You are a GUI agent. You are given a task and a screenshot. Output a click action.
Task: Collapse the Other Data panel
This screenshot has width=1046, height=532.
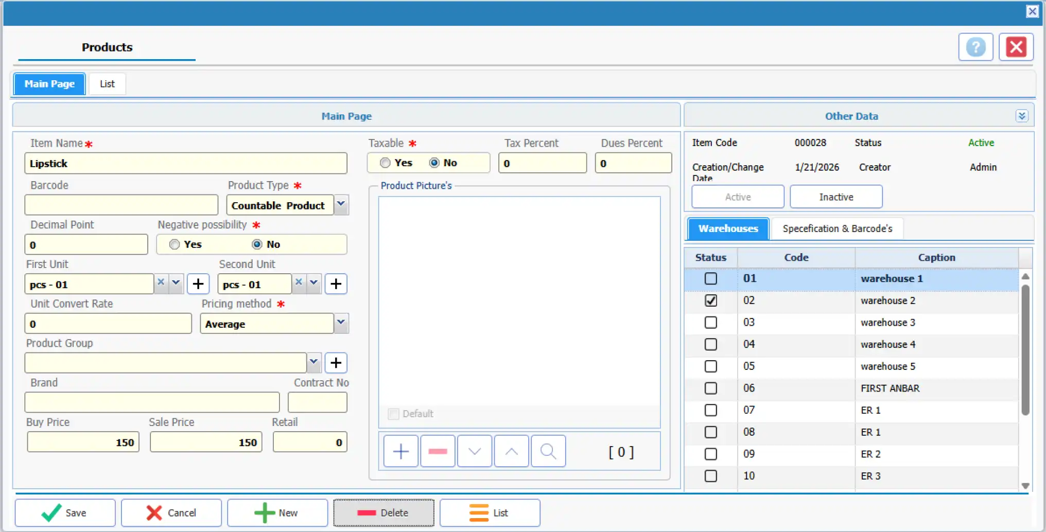pos(1021,116)
